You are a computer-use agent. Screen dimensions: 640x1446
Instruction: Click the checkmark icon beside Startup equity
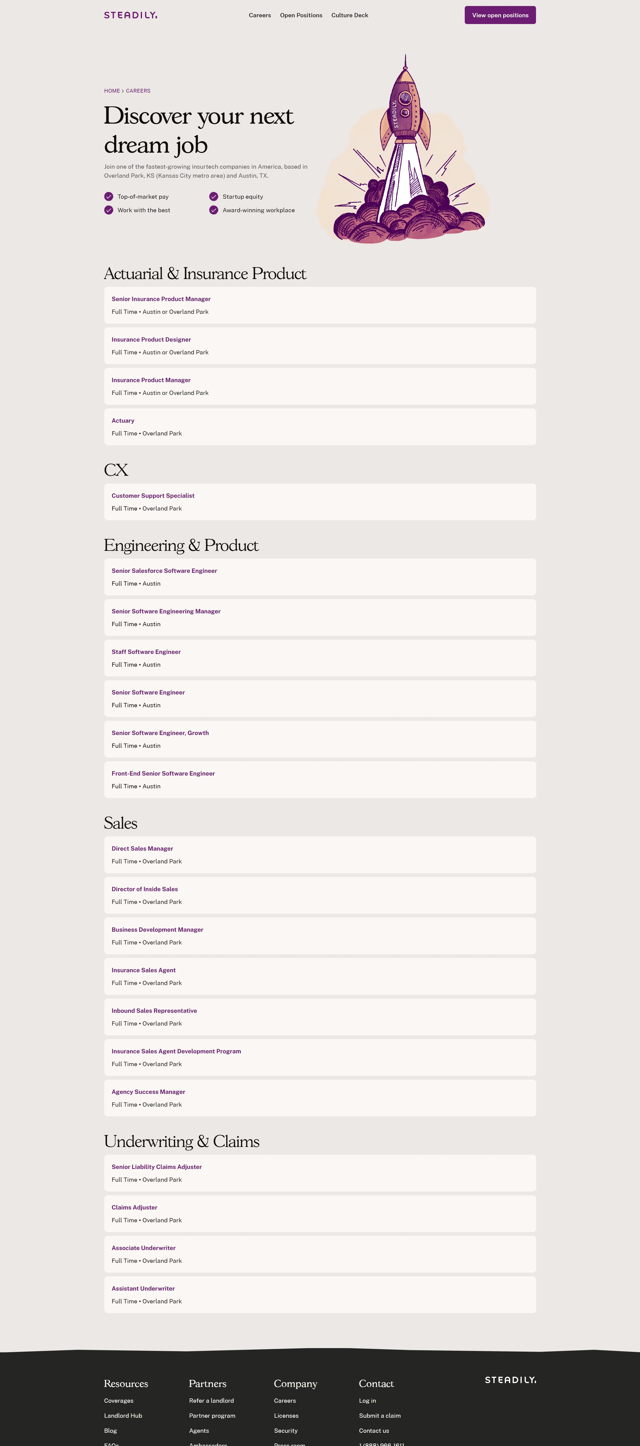click(x=214, y=196)
